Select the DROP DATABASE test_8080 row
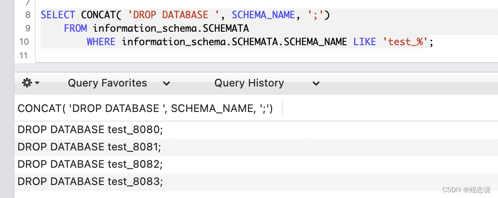This screenshot has height=198, width=498. (90, 130)
